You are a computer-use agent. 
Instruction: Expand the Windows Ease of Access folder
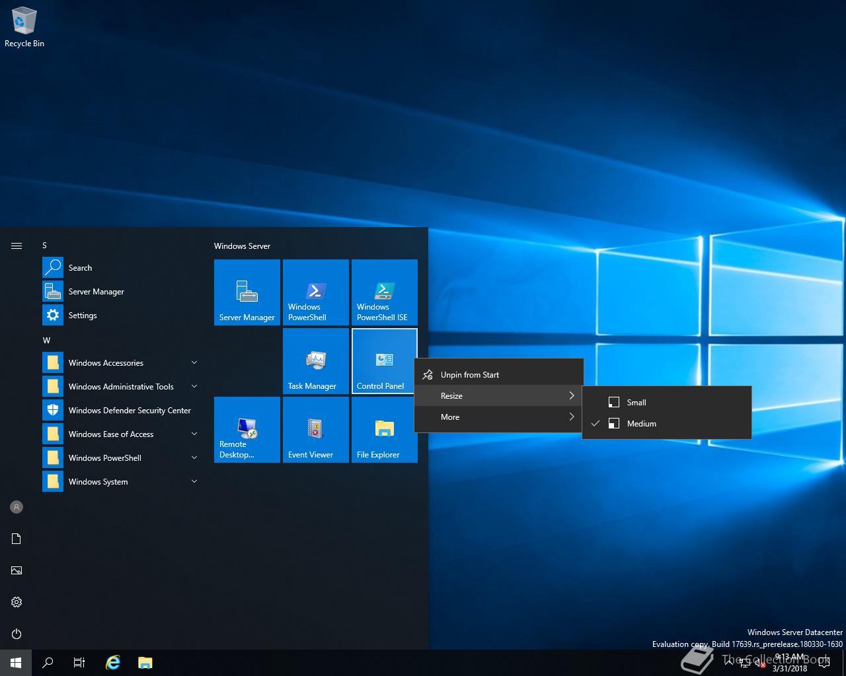pos(122,434)
